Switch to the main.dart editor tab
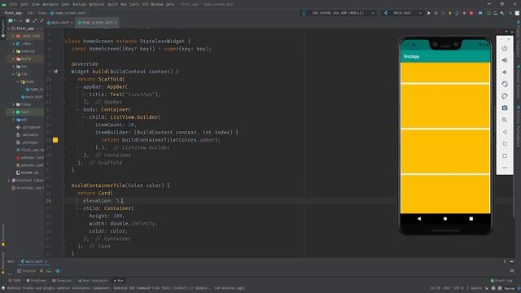 tap(59, 22)
